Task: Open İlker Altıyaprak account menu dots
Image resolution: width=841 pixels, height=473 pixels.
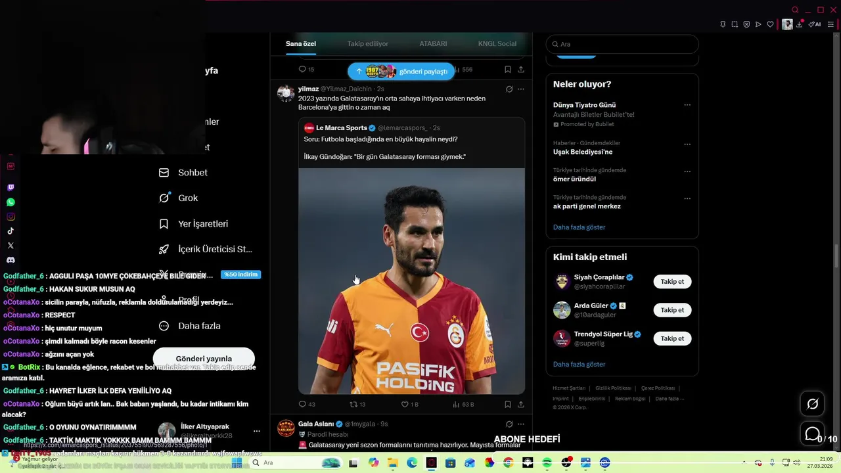Action: (257, 431)
